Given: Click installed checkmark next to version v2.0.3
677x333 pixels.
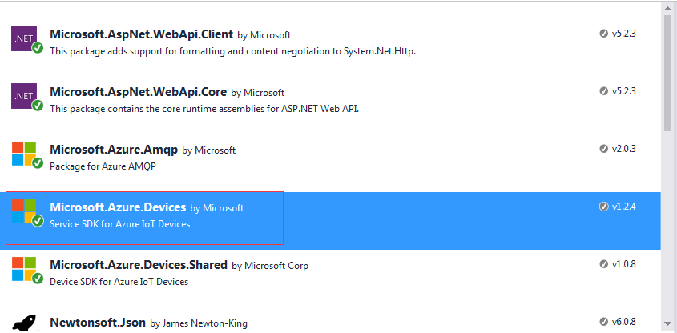Looking at the screenshot, I should [x=603, y=149].
